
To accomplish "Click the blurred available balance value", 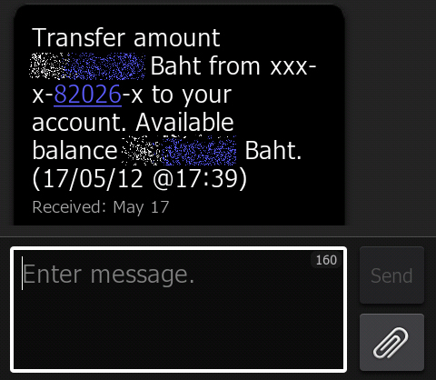I will [179, 151].
